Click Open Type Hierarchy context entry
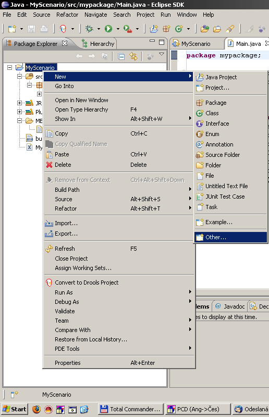The height and width of the screenshot is (417, 269). (x=119, y=109)
